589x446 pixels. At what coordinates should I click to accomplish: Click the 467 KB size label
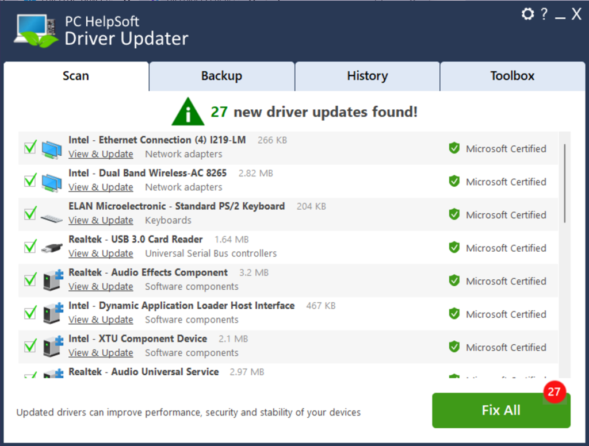[x=321, y=306]
